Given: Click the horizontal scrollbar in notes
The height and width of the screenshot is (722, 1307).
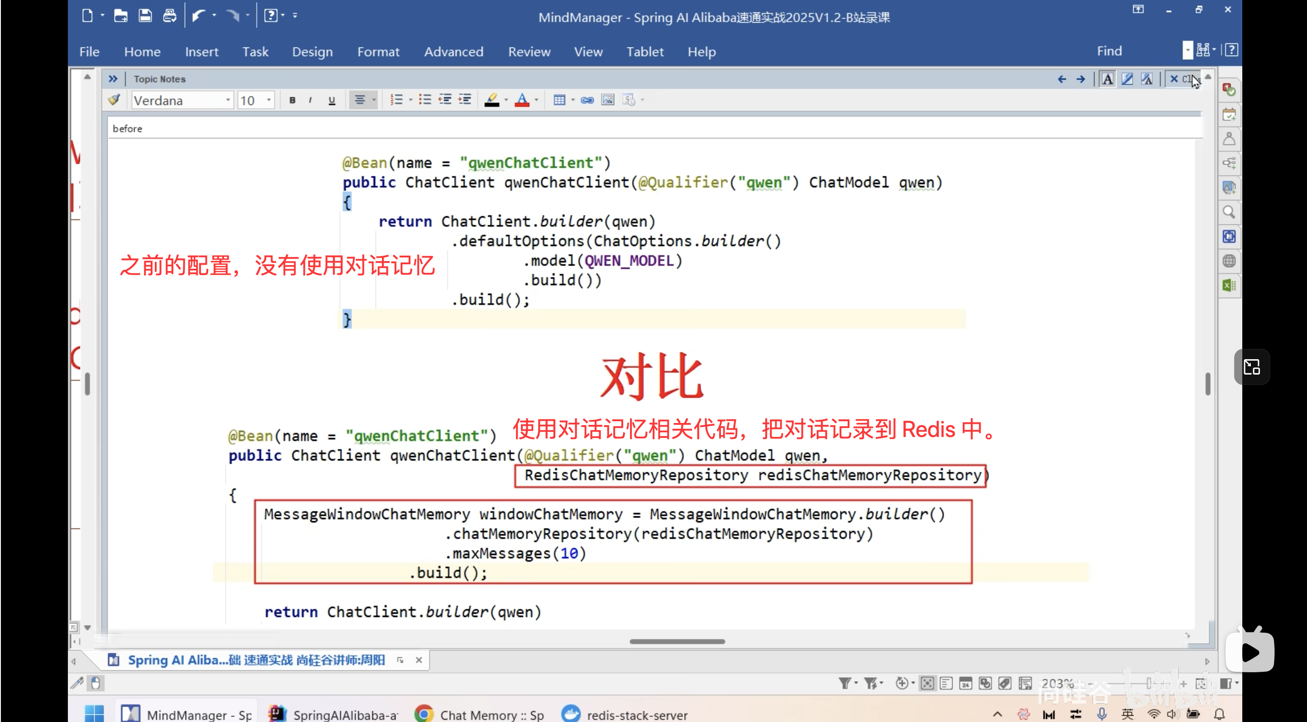Looking at the screenshot, I should [x=677, y=641].
